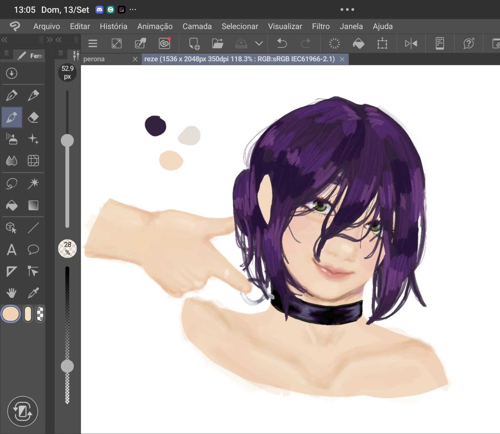The width and height of the screenshot is (500, 434).
Task: Select the Eyedropper tool
Action: pos(33,293)
